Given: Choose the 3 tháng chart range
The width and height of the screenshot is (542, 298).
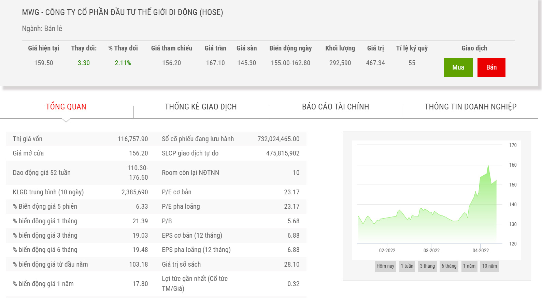Looking at the screenshot, I should click(427, 266).
